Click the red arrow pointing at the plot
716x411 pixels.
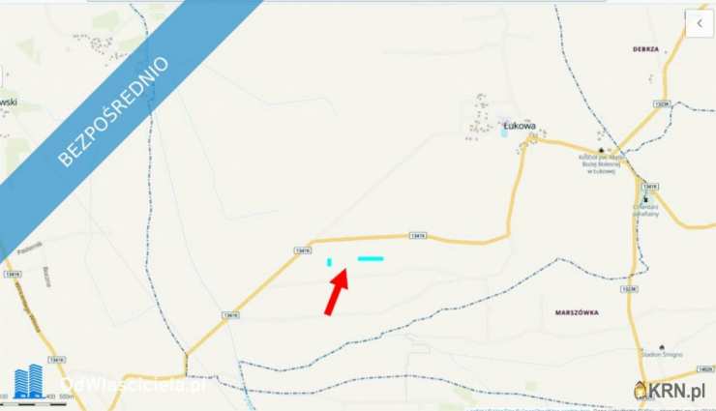pos(338,290)
